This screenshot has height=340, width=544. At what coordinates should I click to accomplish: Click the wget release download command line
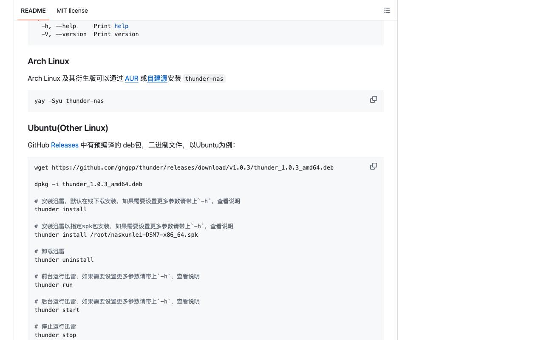tap(184, 167)
